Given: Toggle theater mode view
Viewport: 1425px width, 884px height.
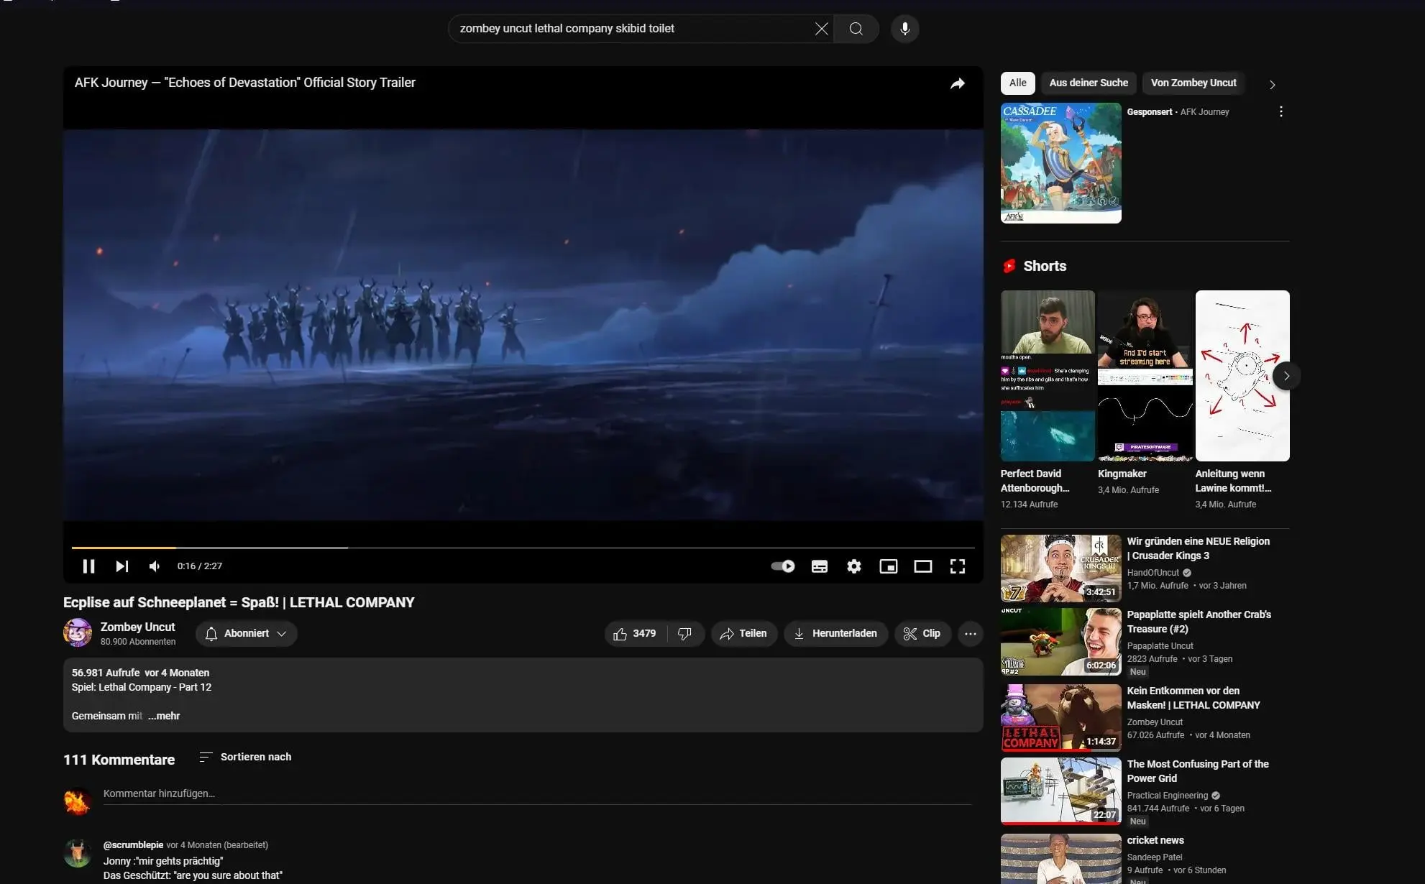Looking at the screenshot, I should [922, 566].
